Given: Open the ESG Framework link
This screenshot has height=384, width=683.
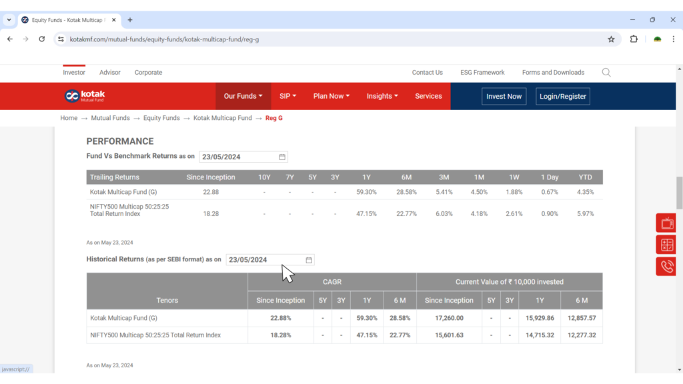Looking at the screenshot, I should click(482, 72).
